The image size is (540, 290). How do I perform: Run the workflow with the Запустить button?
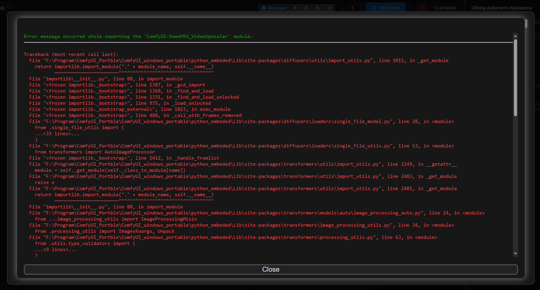pos(386,8)
